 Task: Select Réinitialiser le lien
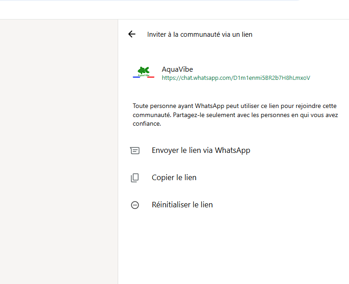[x=182, y=205]
